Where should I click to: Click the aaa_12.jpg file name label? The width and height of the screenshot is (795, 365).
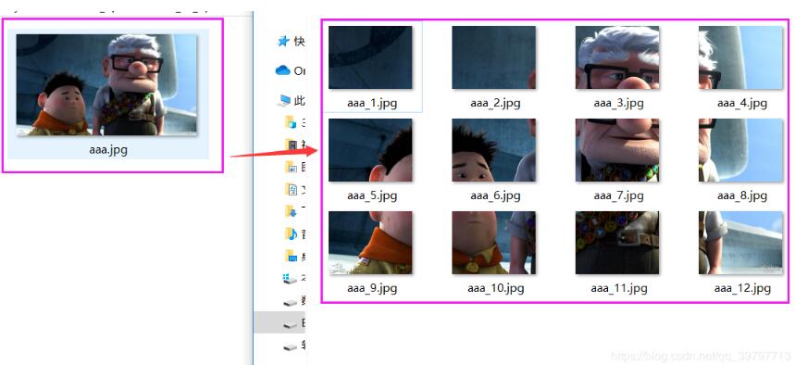[742, 288]
